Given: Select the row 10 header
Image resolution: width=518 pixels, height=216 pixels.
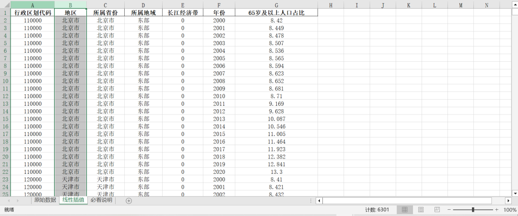Looking at the screenshot, I should click(x=5, y=81).
